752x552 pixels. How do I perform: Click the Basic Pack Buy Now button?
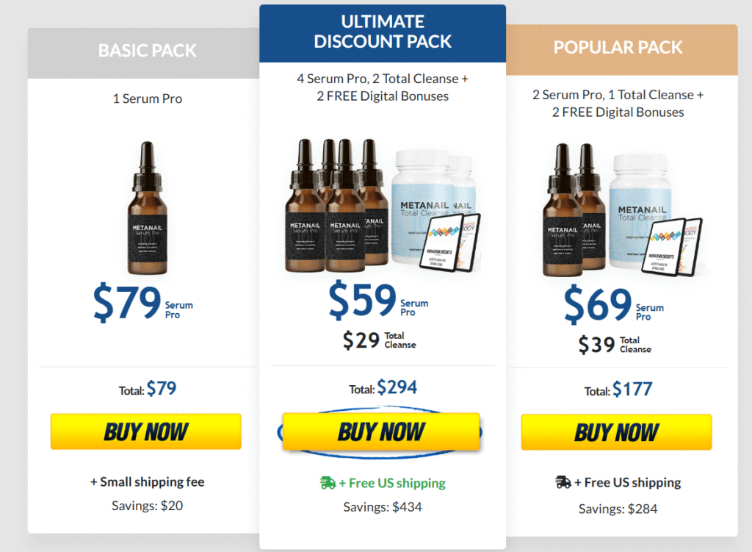146,431
